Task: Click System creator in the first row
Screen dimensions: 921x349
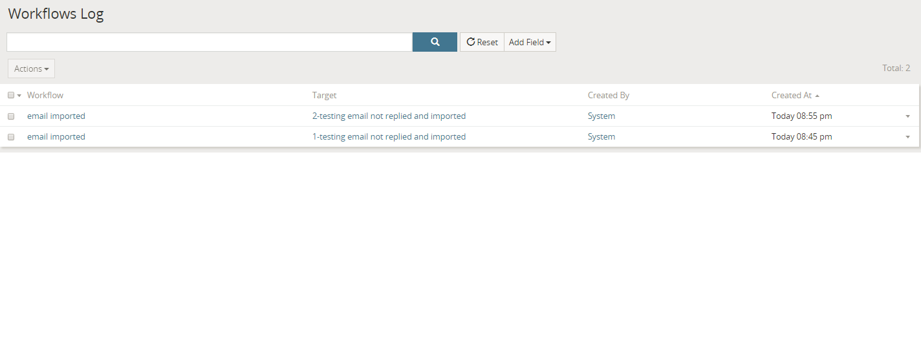Action: 601,116
